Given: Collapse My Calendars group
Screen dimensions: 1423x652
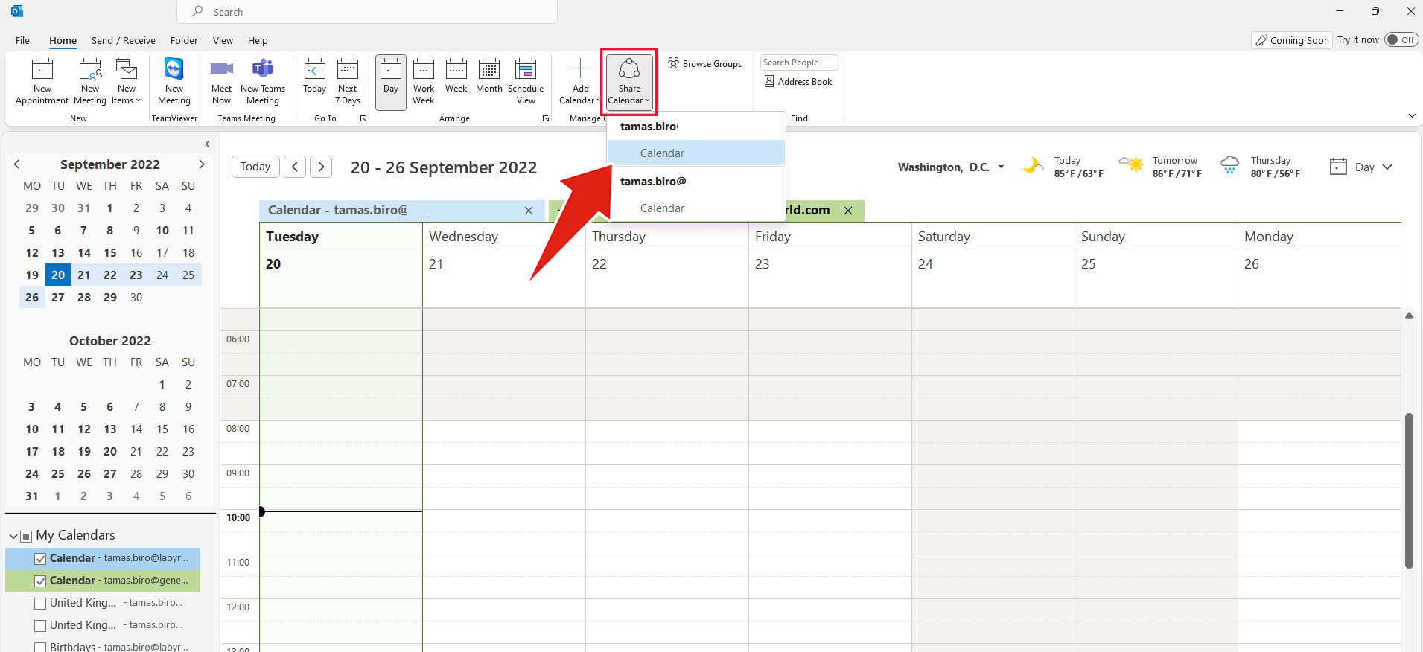Looking at the screenshot, I should point(13,536).
